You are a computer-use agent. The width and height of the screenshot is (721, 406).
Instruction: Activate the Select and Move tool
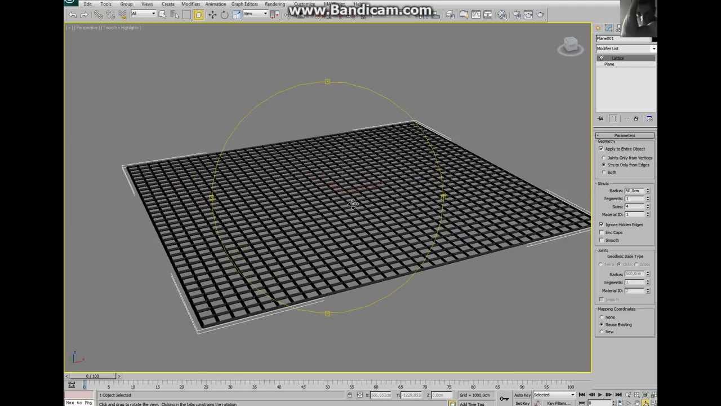tap(212, 15)
